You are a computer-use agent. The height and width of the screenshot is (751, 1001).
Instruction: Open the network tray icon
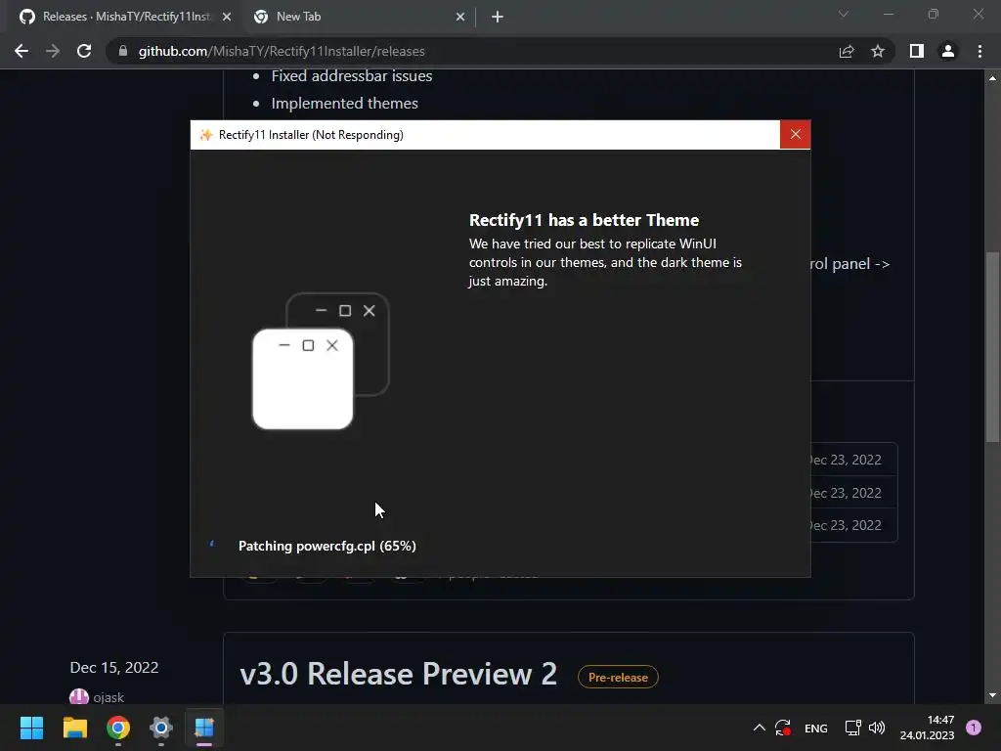point(852,728)
